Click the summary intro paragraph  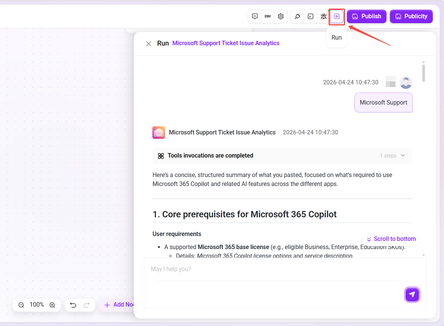[x=272, y=180]
